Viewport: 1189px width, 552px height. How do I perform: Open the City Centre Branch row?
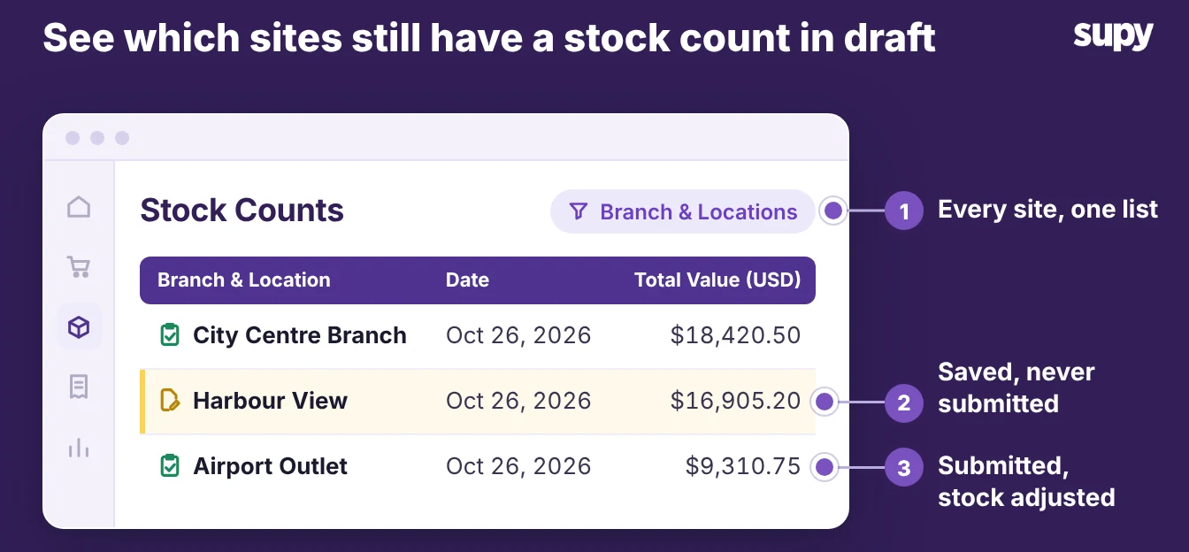[x=478, y=336]
